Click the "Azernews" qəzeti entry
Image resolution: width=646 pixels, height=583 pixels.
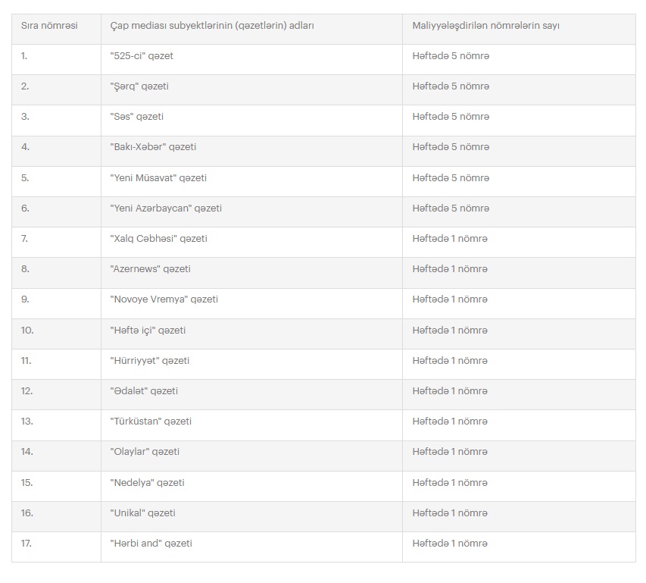pos(151,269)
